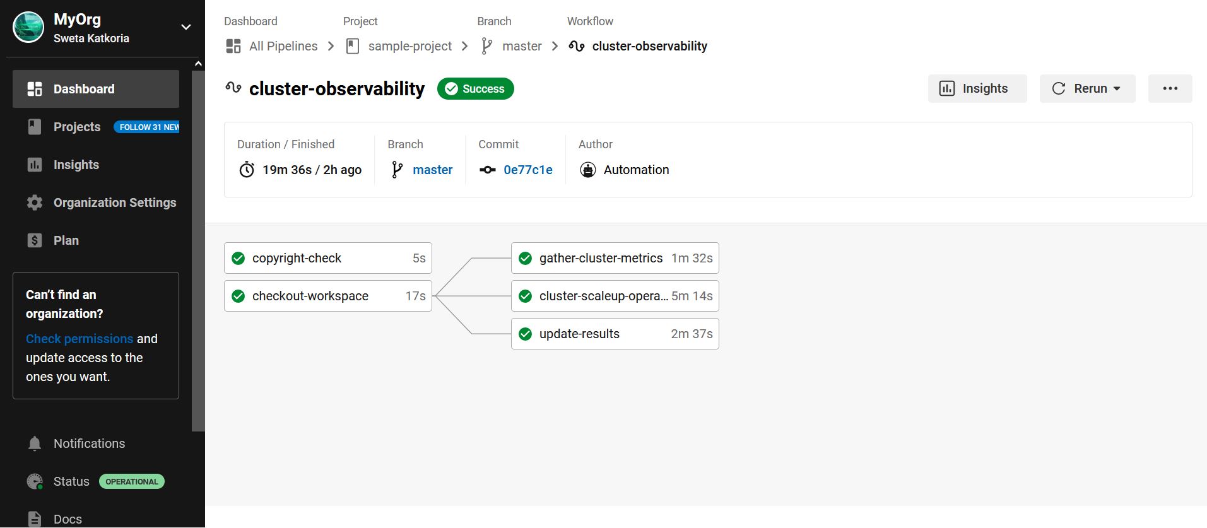Open the Insights button for this workflow
The height and width of the screenshot is (528, 1207).
pyautogui.click(x=977, y=88)
